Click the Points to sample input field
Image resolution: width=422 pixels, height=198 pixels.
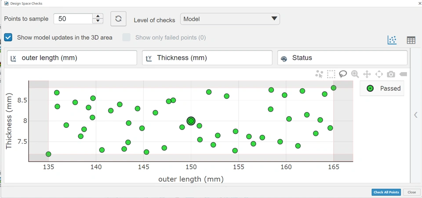pyautogui.click(x=73, y=19)
